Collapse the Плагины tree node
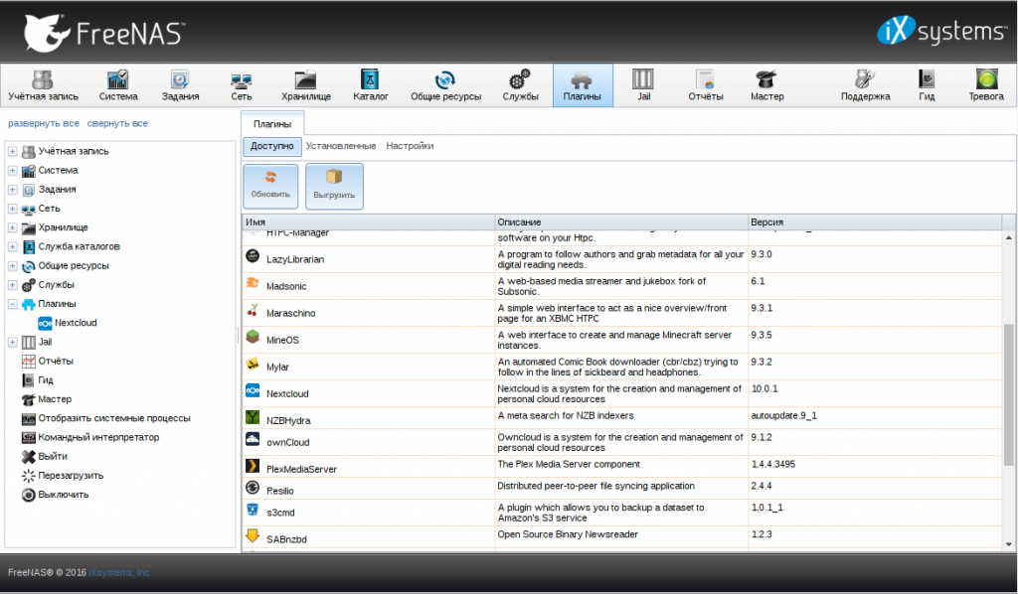This screenshot has height=594, width=1018. click(x=12, y=304)
